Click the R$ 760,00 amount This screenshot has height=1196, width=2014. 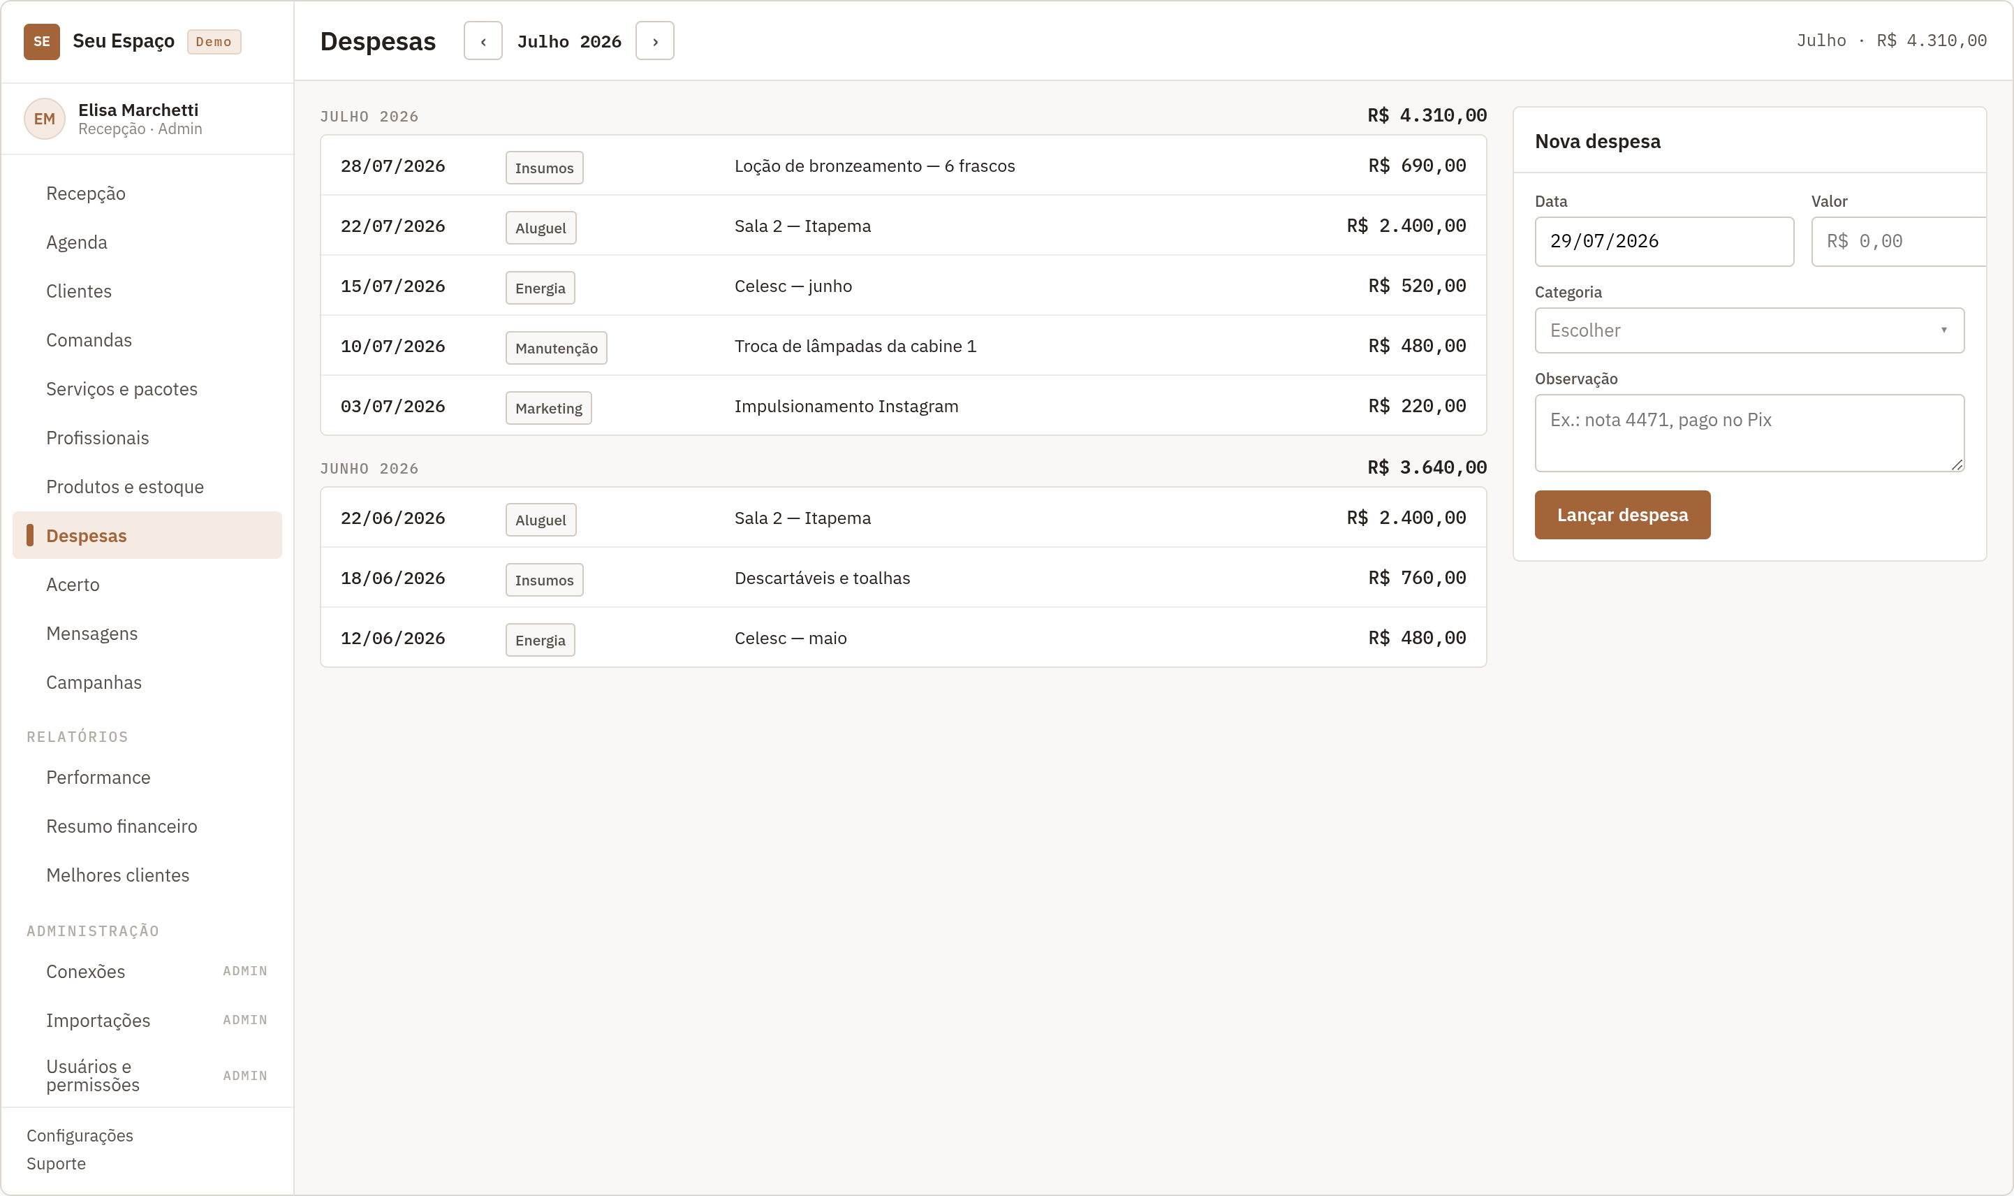(1417, 578)
